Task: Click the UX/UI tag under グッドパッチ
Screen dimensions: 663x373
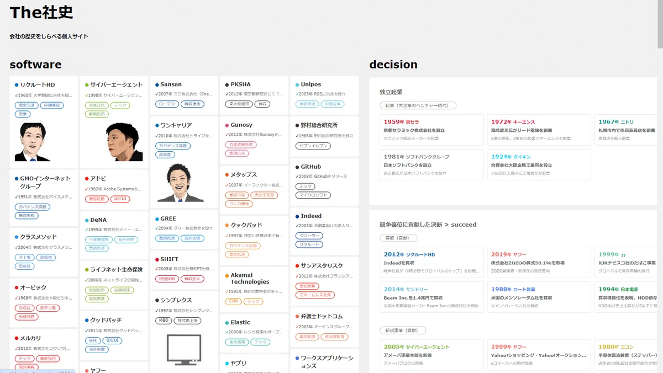Action: click(112, 340)
